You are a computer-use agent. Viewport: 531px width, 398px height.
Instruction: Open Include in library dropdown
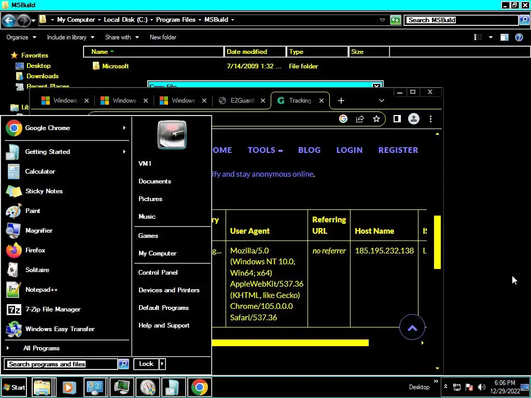(x=71, y=37)
